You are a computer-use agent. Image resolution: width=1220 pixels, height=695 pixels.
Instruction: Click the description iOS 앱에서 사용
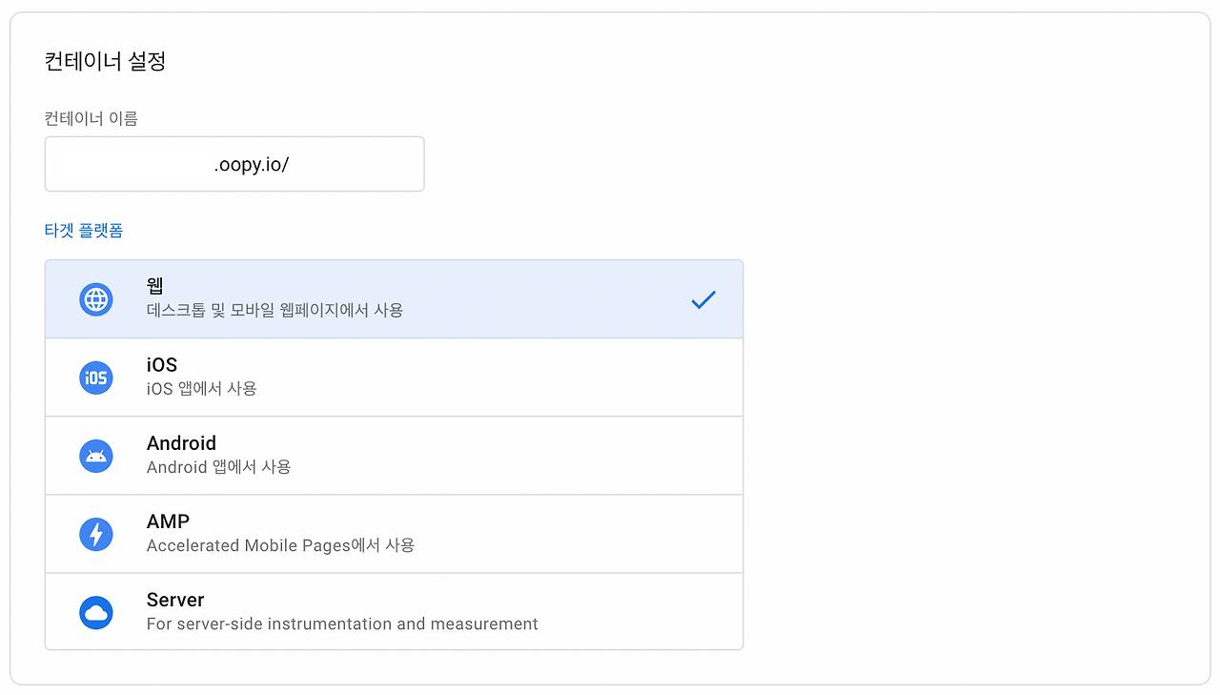click(x=202, y=388)
